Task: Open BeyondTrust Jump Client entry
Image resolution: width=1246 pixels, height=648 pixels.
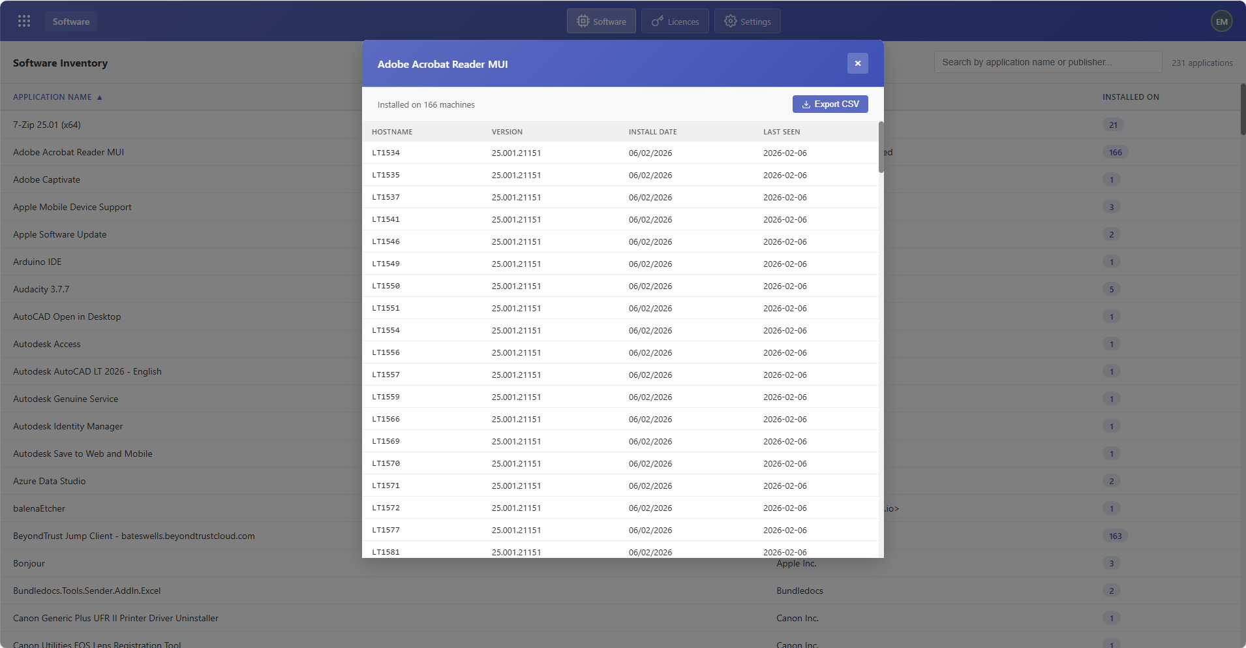Action: point(134,536)
